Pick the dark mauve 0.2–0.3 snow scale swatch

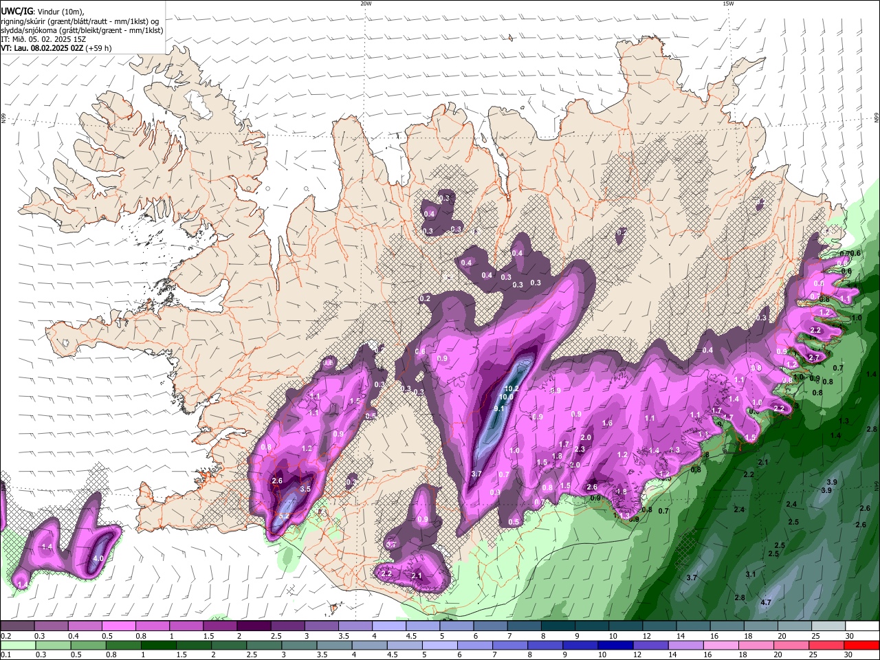(17, 626)
